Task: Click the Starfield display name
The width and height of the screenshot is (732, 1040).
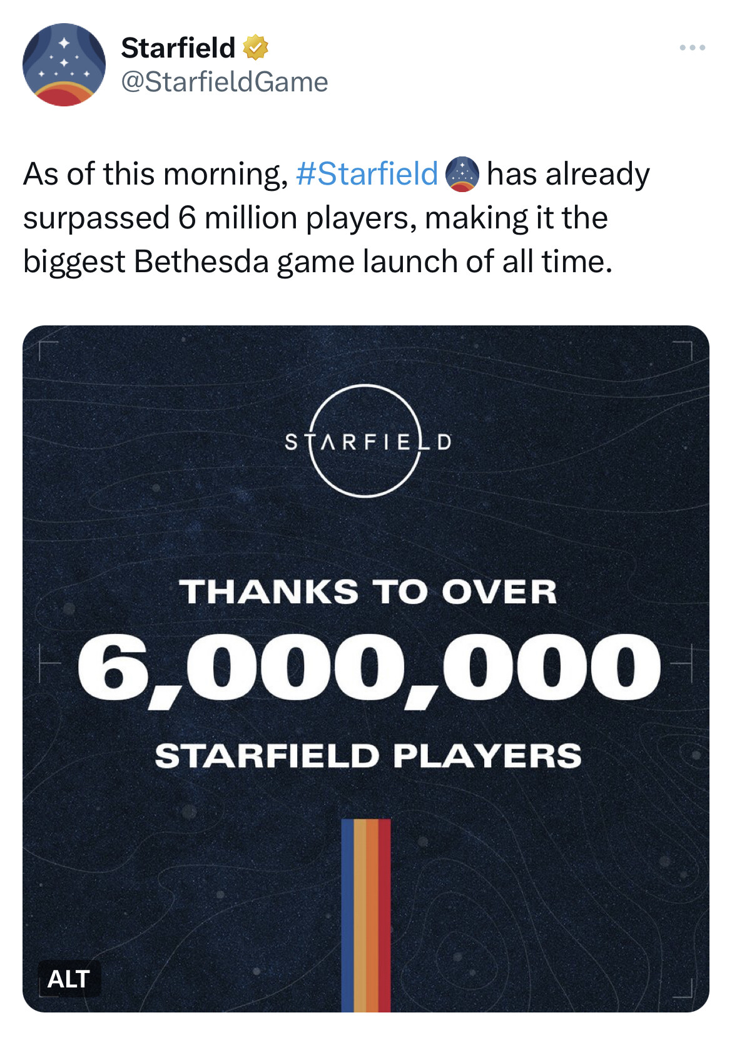Action: 178,48
